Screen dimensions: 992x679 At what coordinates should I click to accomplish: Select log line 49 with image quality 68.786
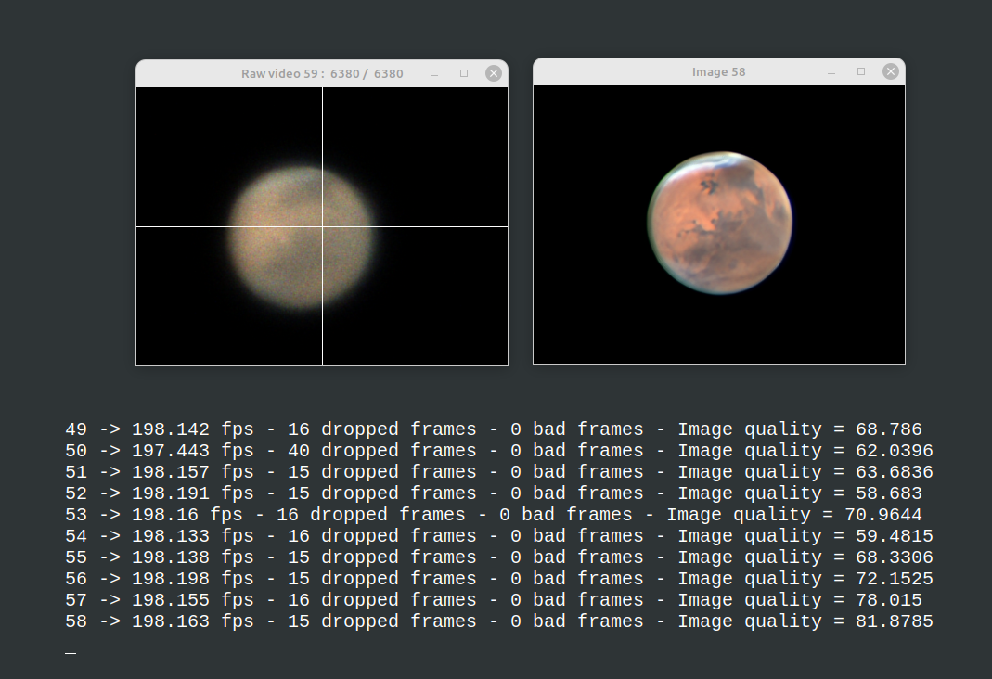494,429
